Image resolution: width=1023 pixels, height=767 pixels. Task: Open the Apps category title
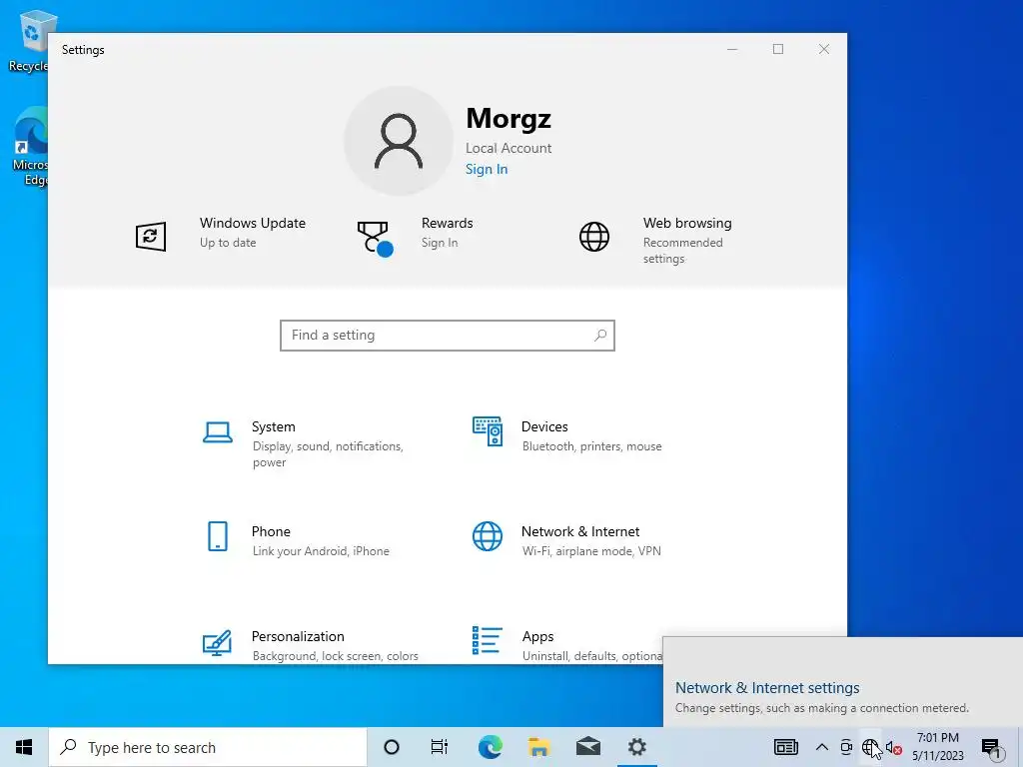537,636
